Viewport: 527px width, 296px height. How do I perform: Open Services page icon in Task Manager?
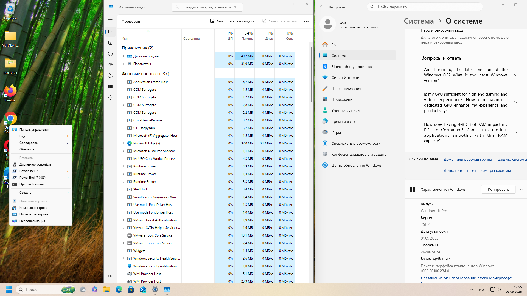pos(110,98)
